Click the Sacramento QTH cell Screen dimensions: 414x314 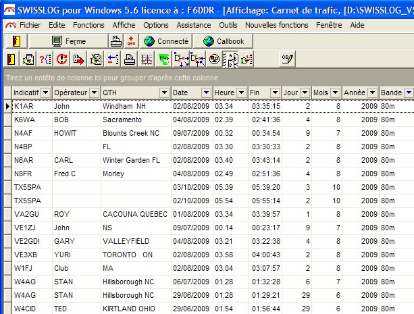[x=136, y=120]
